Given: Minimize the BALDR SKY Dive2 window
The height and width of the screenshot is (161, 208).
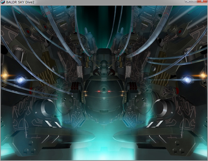Looking at the screenshot, I should coord(188,2).
